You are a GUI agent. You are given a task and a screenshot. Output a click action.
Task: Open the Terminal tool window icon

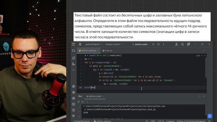coord(74,104)
